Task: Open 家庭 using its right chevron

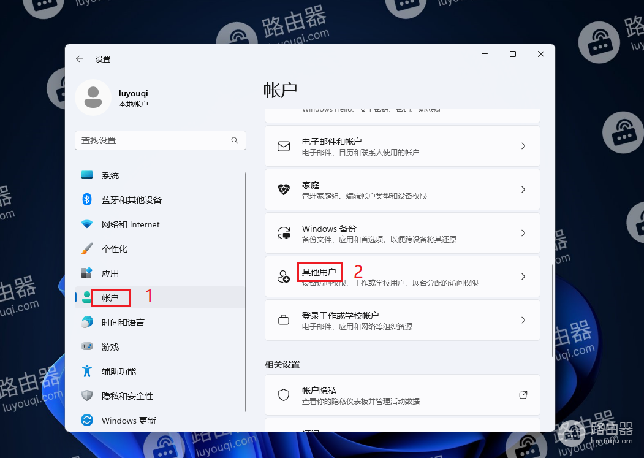Action: [523, 189]
